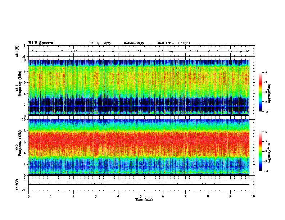Select the date text "Jul 8, 2025"
This screenshot has height=220, width=285.
coord(100,43)
